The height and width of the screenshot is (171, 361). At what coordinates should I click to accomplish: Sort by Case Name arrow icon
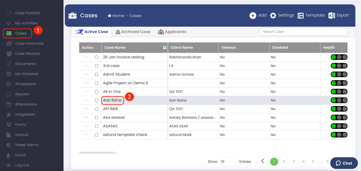tap(165, 47)
